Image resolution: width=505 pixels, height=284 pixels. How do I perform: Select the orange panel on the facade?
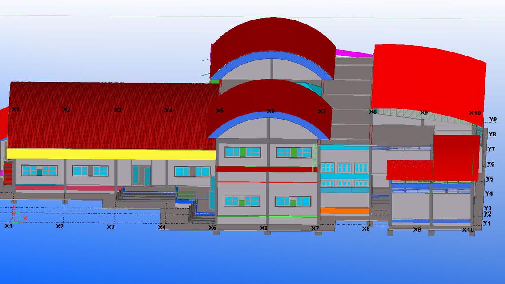coord(344,211)
